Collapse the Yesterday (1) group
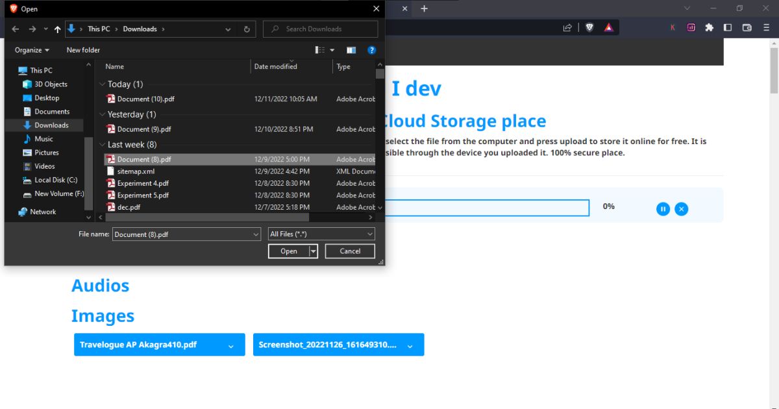 click(103, 114)
